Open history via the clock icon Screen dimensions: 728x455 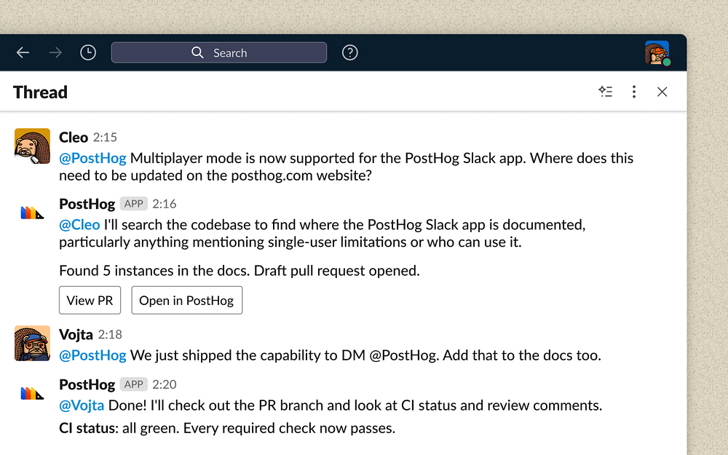point(88,52)
